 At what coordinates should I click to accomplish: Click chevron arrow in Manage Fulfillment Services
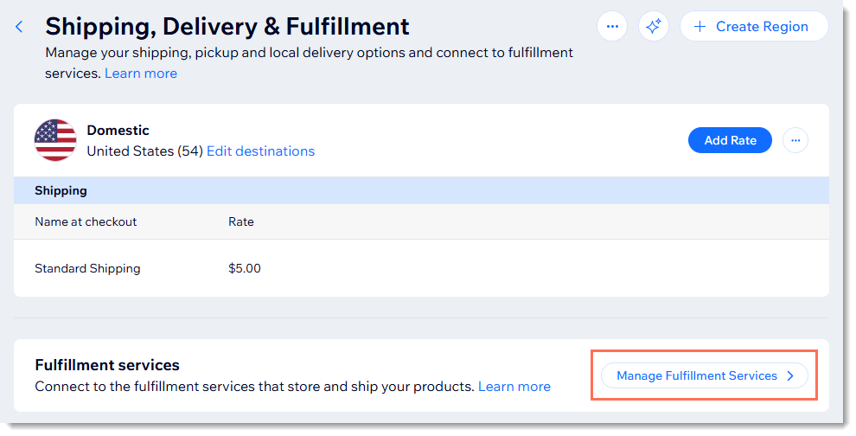click(789, 375)
